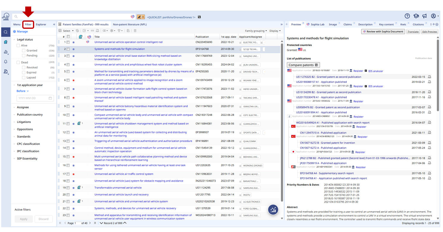
Task: Open the megaphone announcements icon
Action: [425, 16]
